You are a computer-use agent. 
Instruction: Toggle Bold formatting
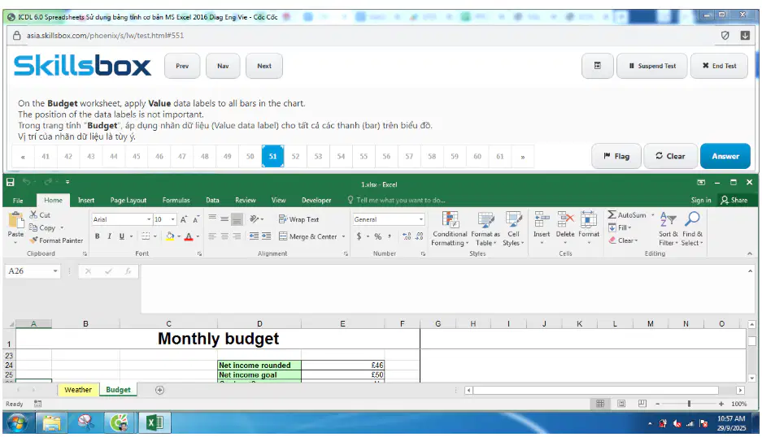[98, 236]
